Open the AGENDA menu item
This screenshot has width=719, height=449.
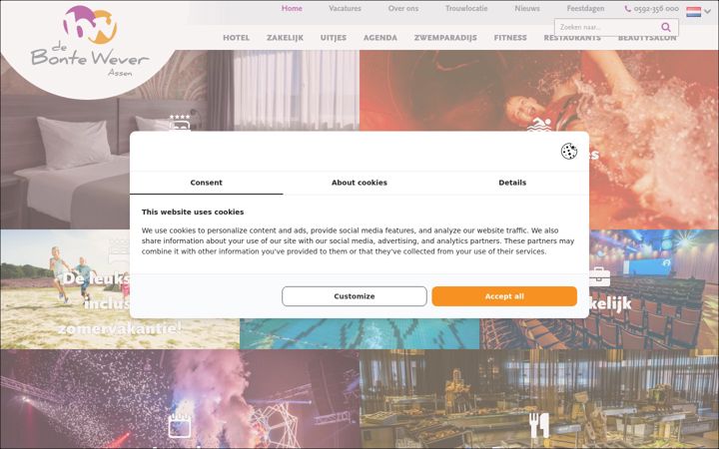coord(380,38)
